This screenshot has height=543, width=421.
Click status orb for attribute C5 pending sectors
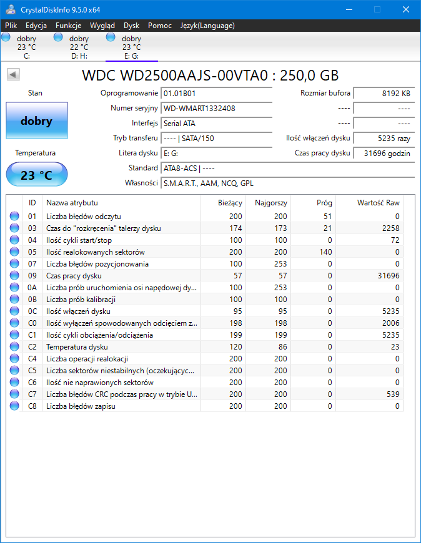click(14, 370)
